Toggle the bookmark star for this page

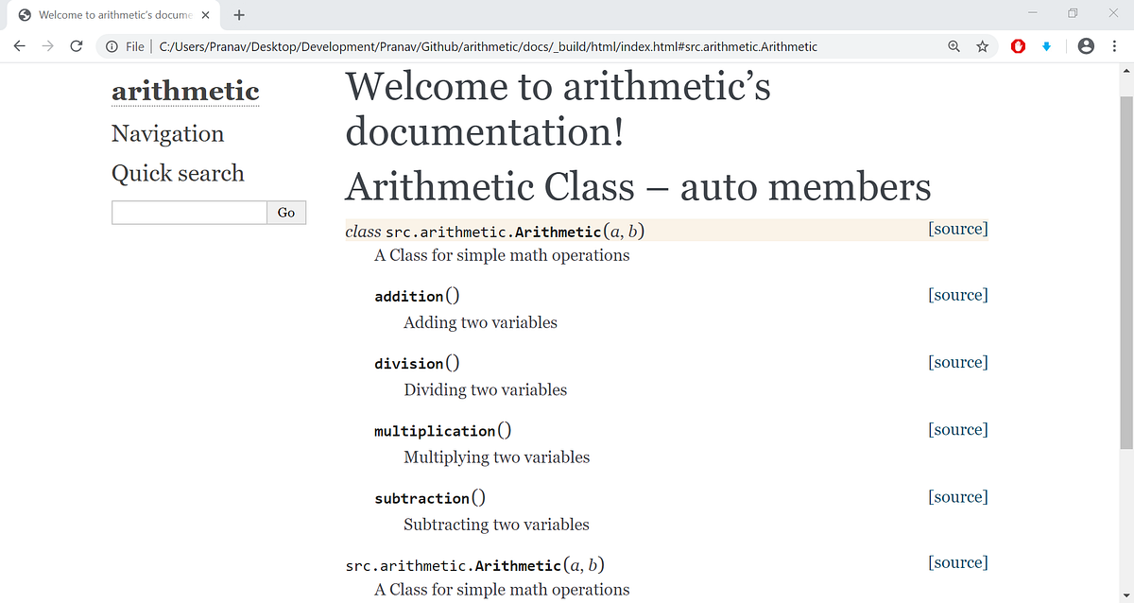(x=983, y=45)
